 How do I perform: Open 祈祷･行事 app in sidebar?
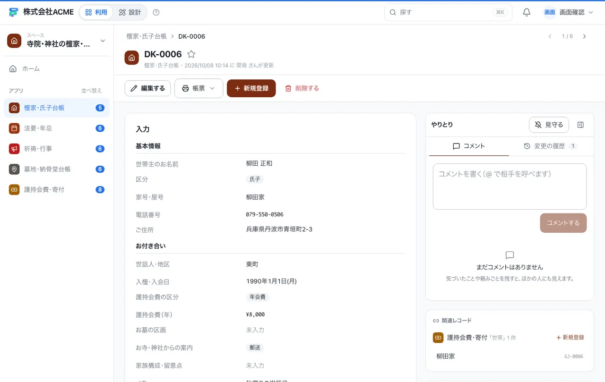coord(57,149)
